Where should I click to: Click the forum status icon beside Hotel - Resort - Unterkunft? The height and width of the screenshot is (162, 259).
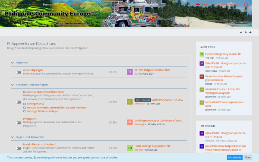click(x=19, y=148)
